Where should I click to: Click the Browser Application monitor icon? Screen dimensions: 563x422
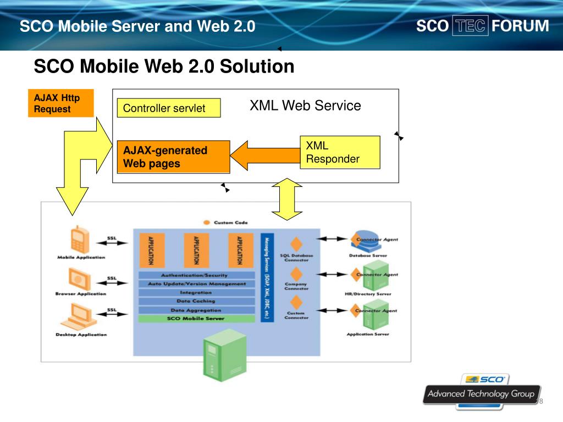80,279
